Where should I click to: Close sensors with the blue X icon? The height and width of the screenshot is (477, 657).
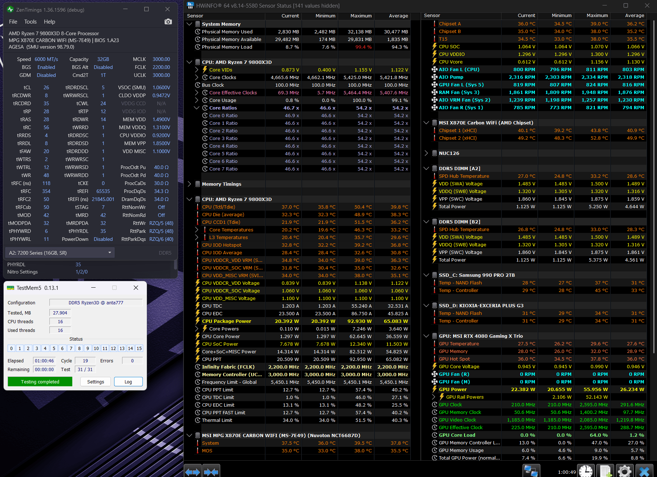(x=644, y=471)
